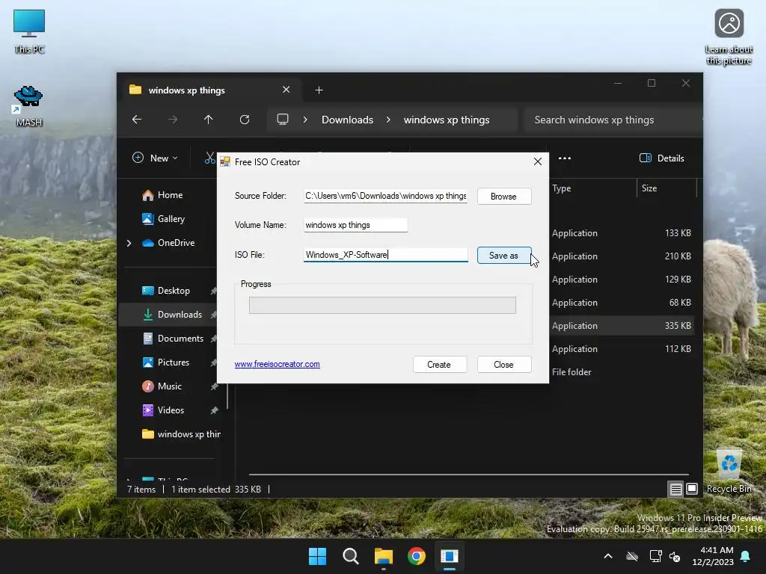Screen dimensions: 766x574
Task: Select the 129 KB Application row
Action: point(622,280)
